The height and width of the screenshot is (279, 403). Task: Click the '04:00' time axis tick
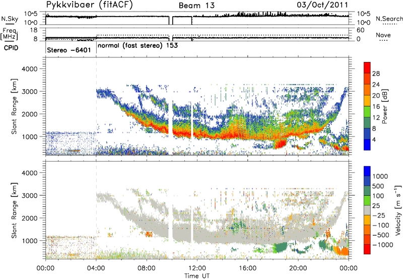96,268
